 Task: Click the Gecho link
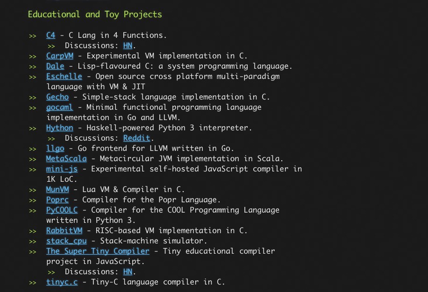(x=57, y=97)
